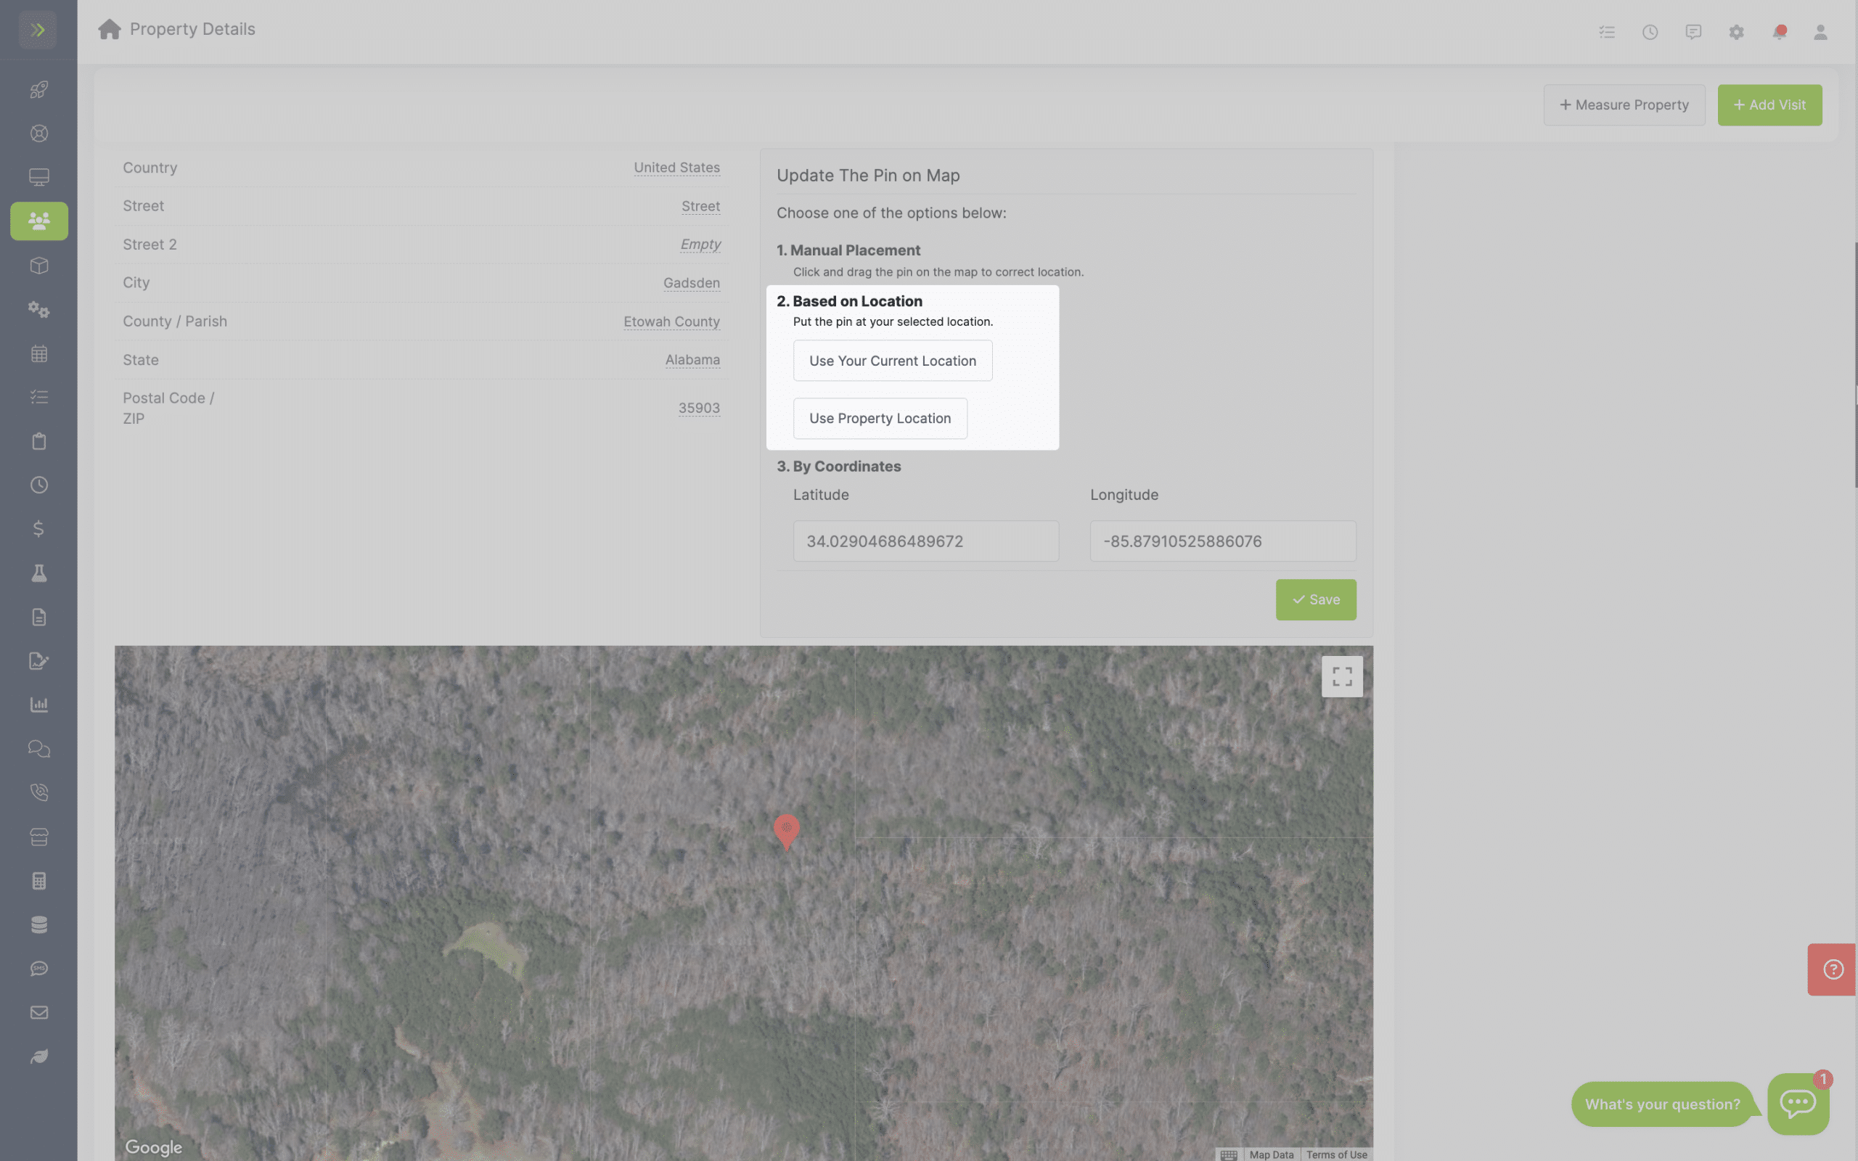Open the map keyboard shortcuts icon
The height and width of the screenshot is (1161, 1858).
pos(1228,1154)
